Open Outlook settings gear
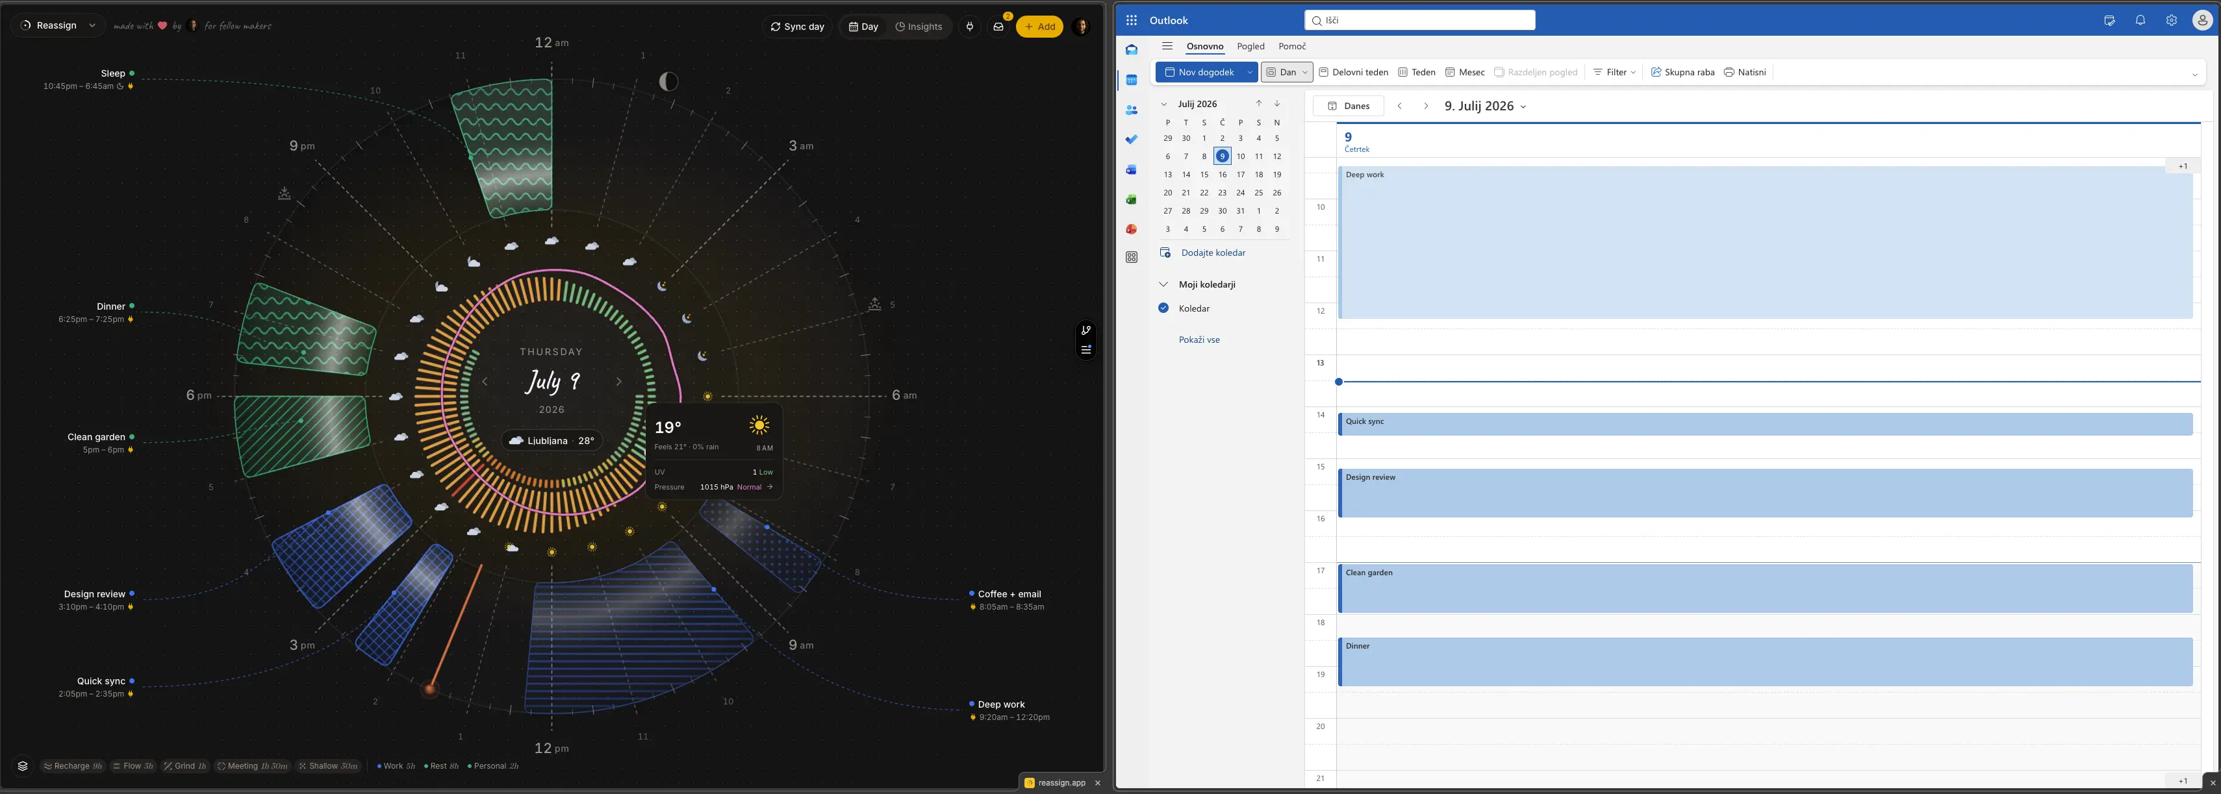 [x=2171, y=20]
